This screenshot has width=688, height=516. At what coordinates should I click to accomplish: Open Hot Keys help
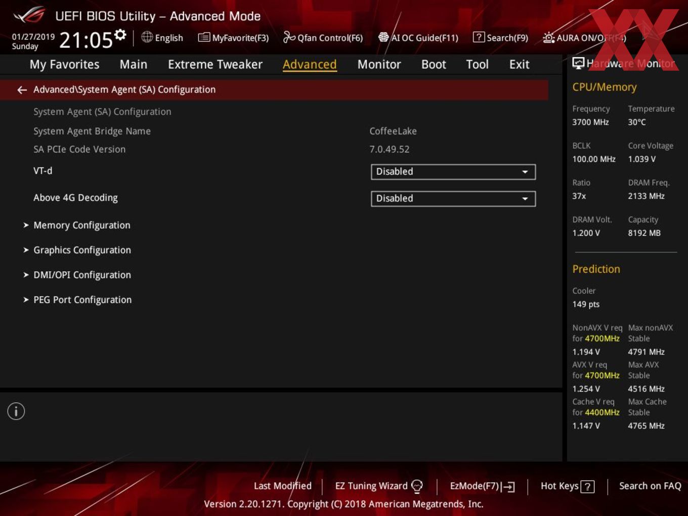click(x=567, y=486)
